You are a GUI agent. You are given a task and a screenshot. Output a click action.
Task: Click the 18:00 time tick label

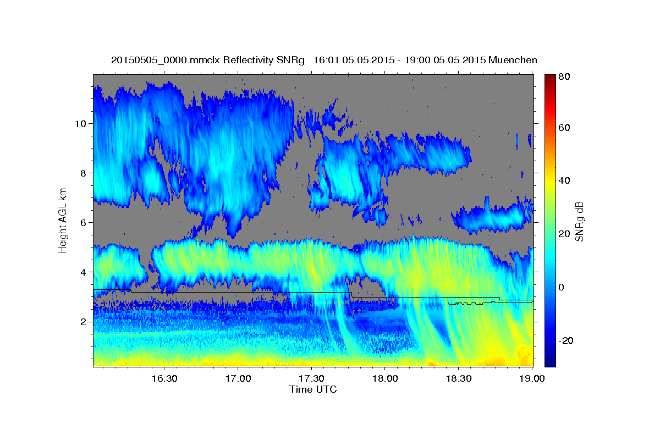[386, 378]
